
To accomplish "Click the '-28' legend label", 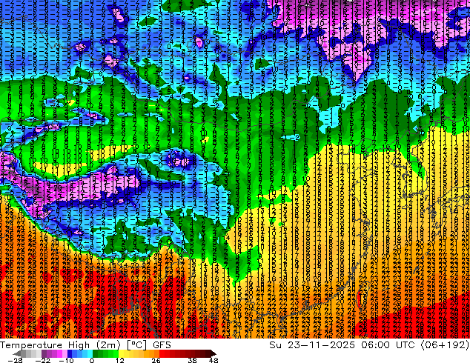I will (x=15, y=360).
